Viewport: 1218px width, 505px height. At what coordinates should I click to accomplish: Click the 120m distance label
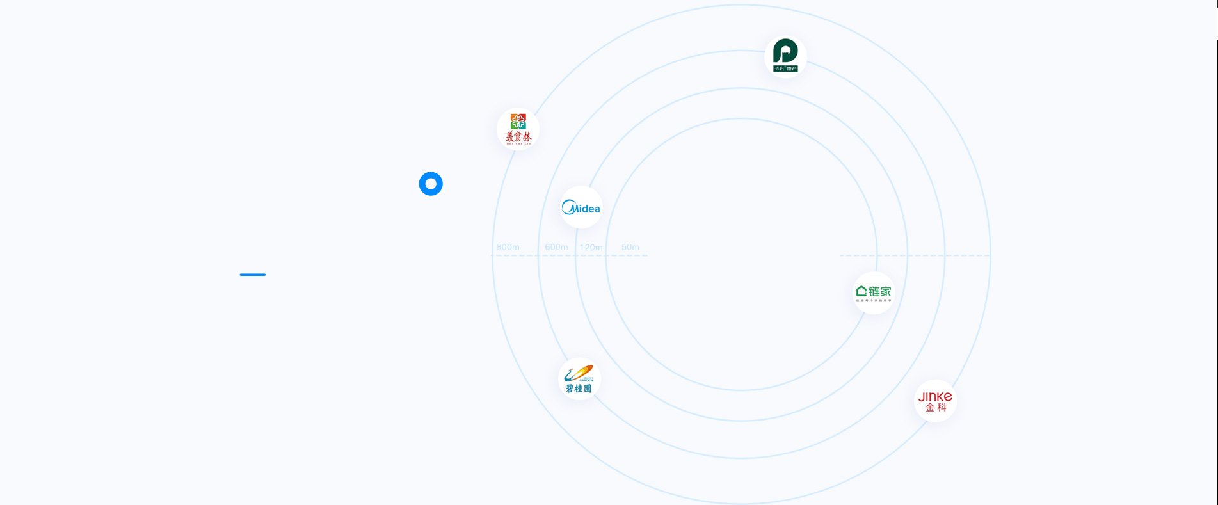point(591,248)
